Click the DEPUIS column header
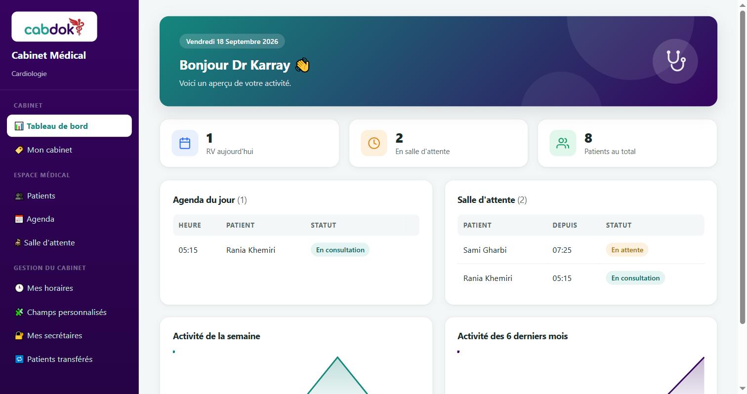747x394 pixels. pyautogui.click(x=565, y=225)
